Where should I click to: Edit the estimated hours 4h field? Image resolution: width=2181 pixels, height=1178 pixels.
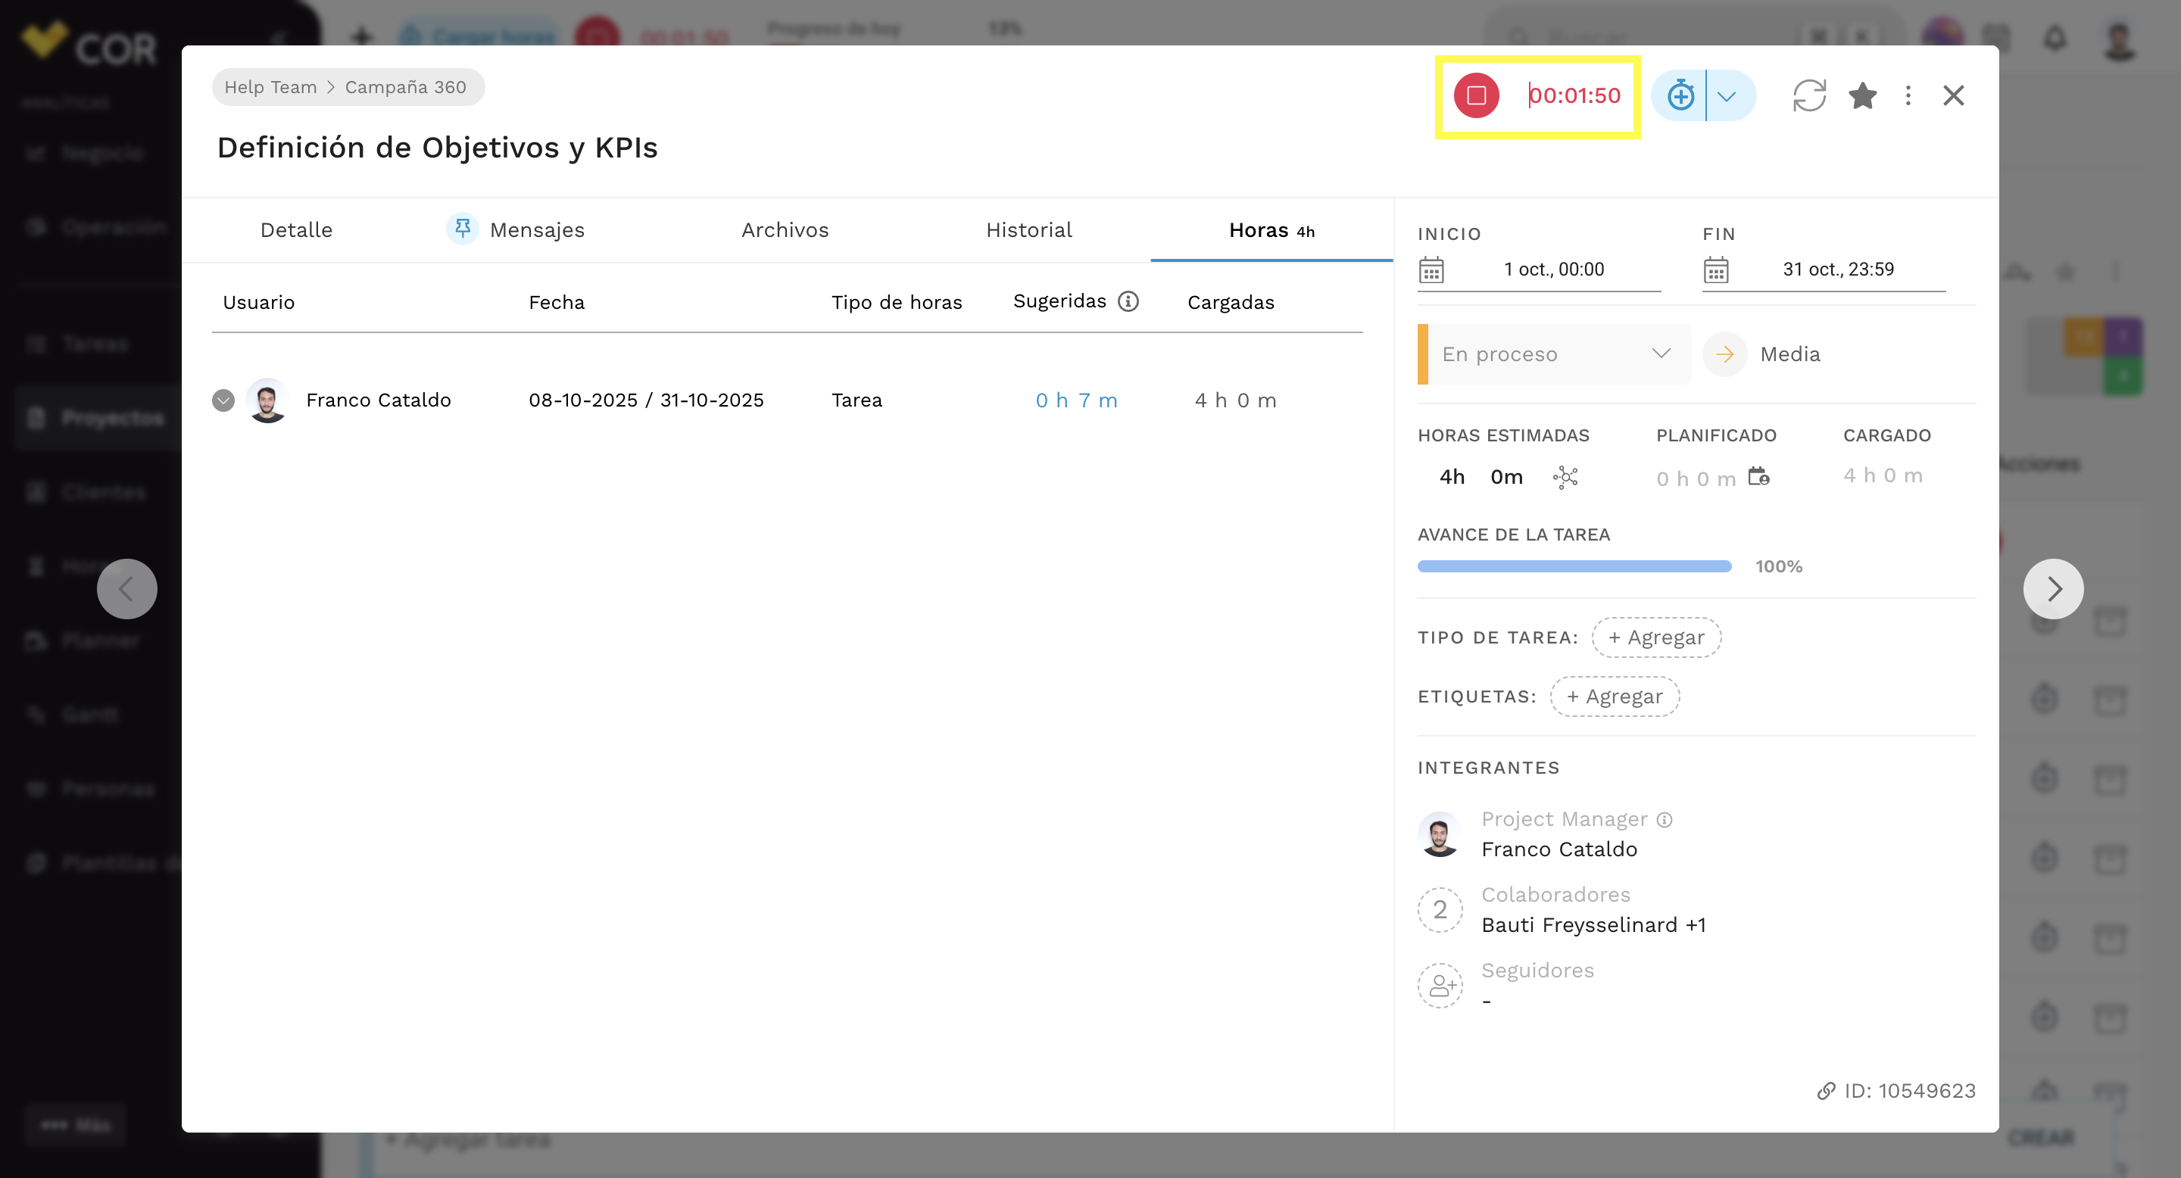tap(1452, 476)
